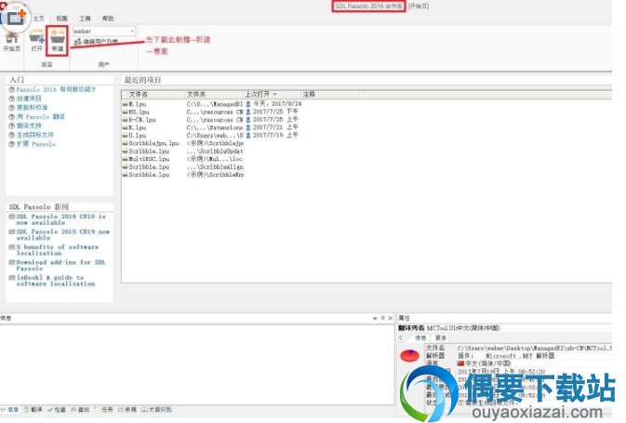Viewport: 626px width, 423px height.
Task: Click news icon beside 'Download add-ins'
Action: coord(12,262)
